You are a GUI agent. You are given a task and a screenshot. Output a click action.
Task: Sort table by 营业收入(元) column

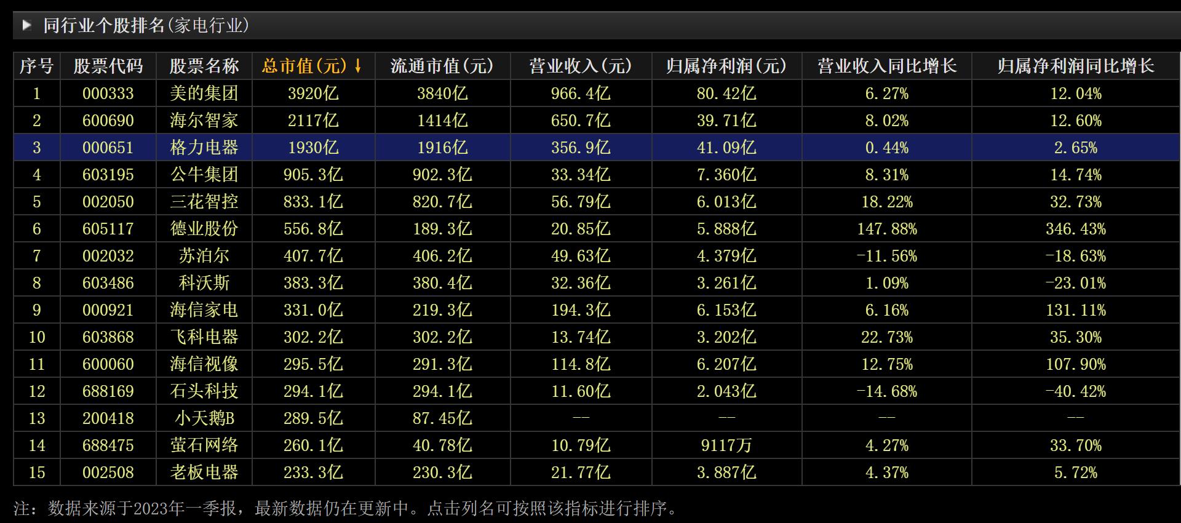click(581, 66)
